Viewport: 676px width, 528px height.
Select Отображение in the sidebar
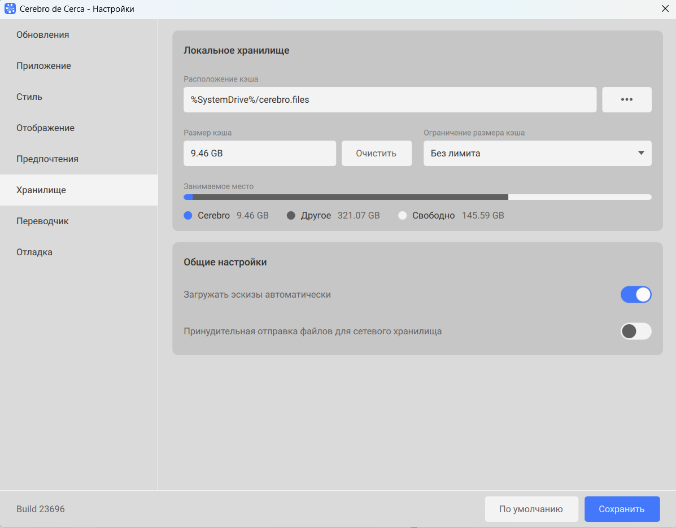point(46,128)
